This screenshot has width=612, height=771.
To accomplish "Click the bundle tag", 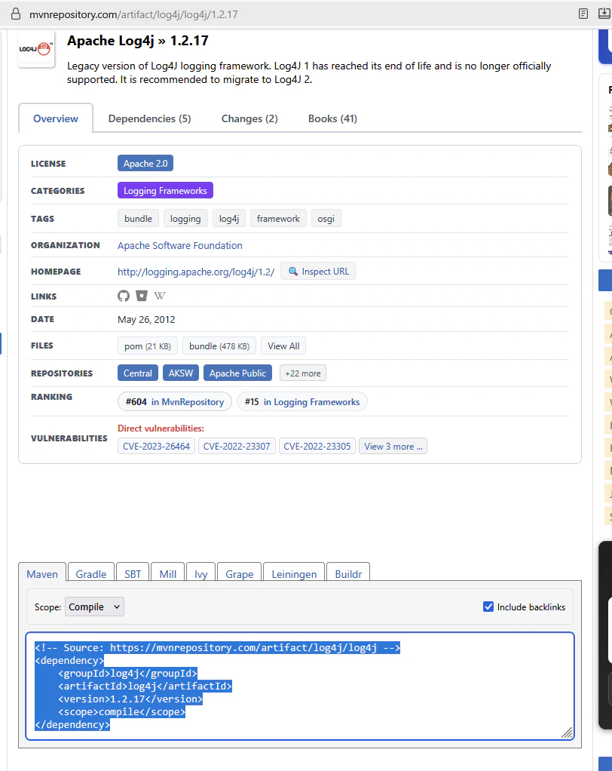I will [138, 218].
